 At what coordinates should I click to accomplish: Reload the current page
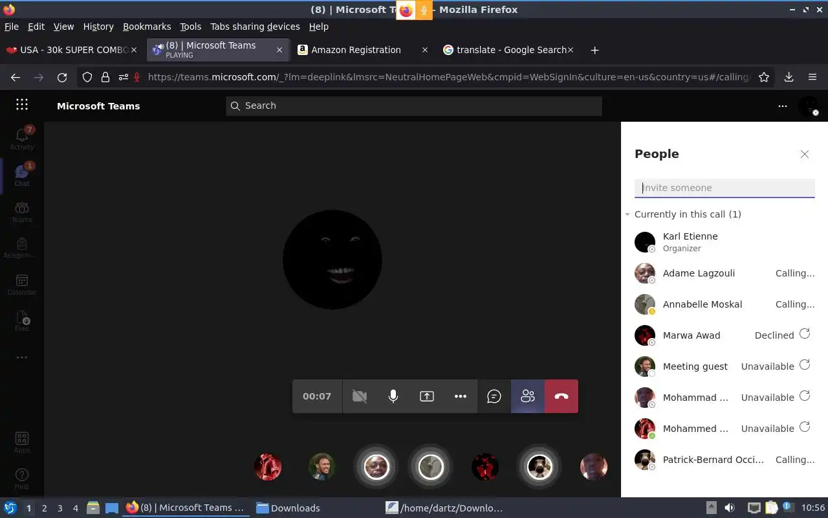62,77
